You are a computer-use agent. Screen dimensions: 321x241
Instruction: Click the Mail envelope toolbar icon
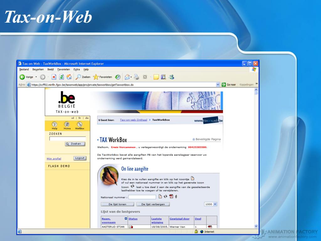tap(127, 77)
